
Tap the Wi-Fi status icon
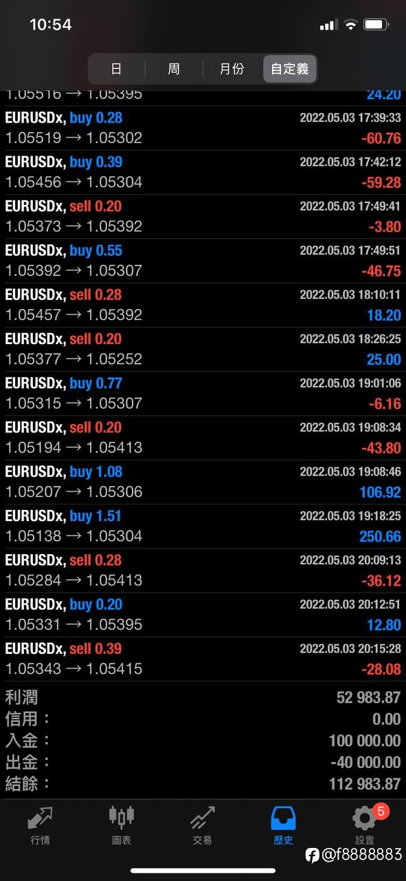click(351, 25)
